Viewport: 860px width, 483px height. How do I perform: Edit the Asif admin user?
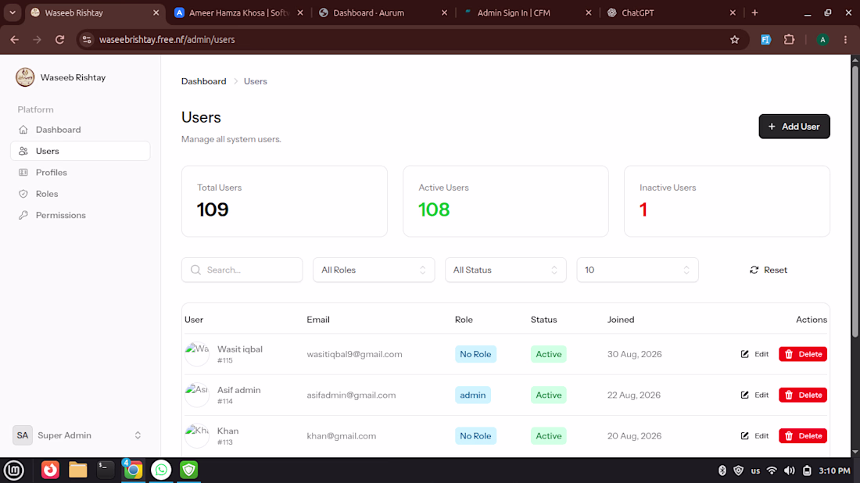(x=754, y=395)
